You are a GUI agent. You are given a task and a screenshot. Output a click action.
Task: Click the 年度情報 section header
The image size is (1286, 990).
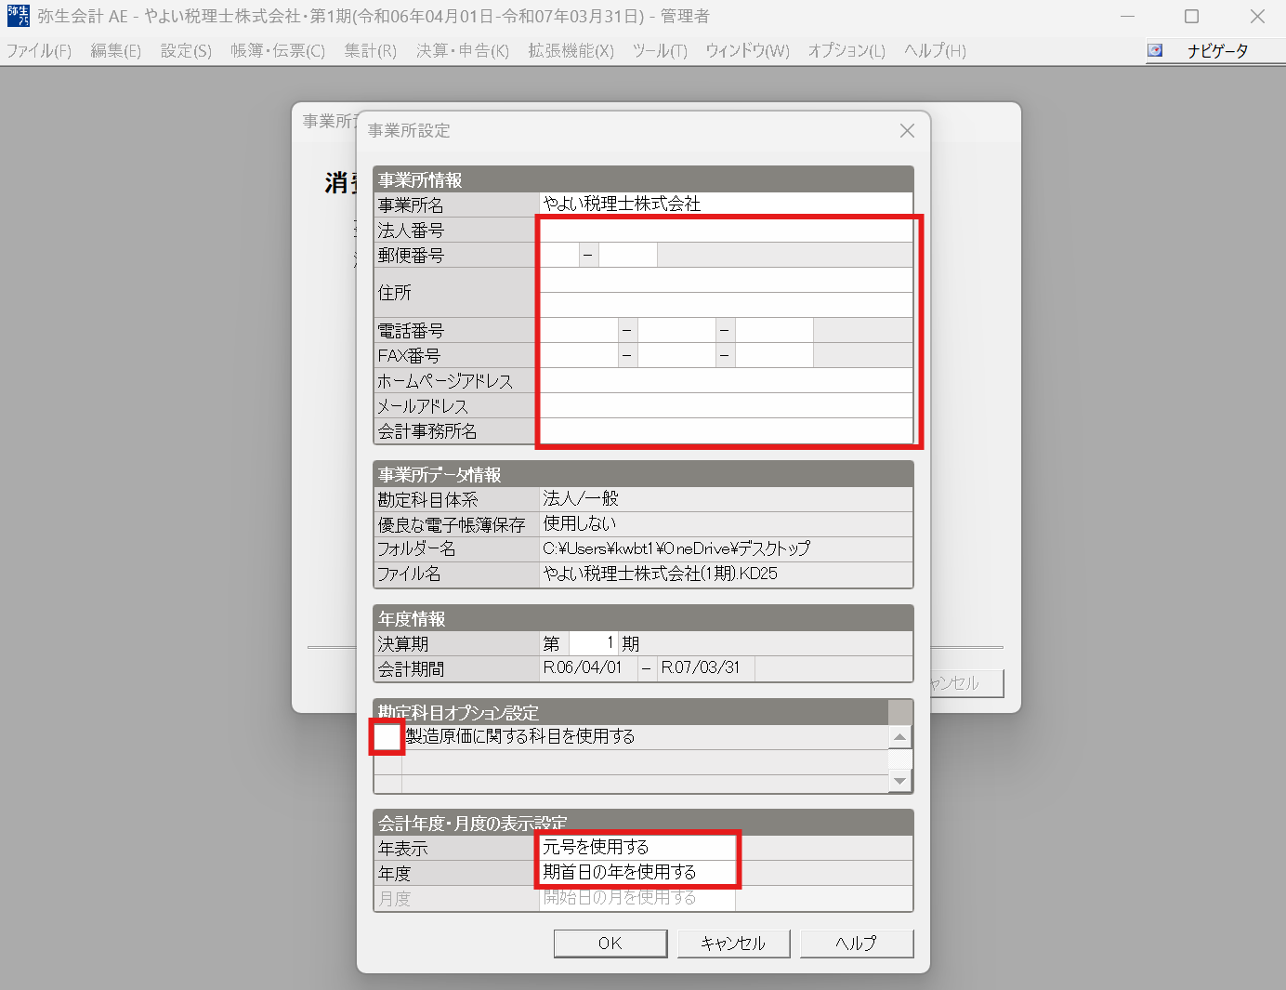643,618
